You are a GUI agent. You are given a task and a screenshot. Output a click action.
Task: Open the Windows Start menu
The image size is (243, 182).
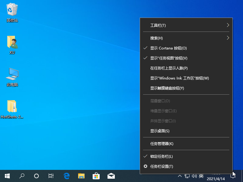point(7,176)
